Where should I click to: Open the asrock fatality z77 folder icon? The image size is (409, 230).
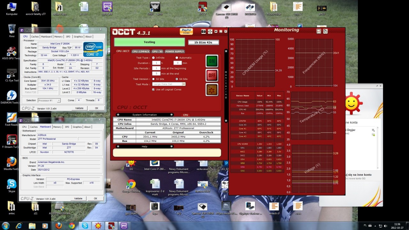[35, 9]
